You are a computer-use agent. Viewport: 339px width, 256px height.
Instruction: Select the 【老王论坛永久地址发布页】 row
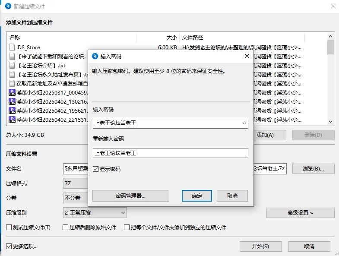pyautogui.click(x=52, y=74)
